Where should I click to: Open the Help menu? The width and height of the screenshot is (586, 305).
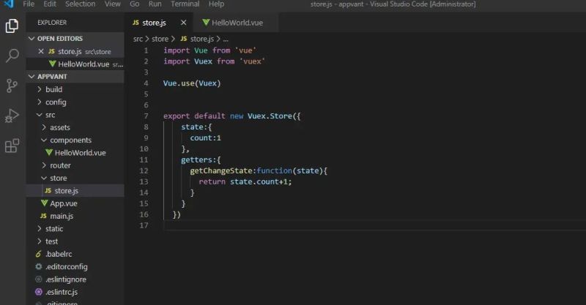[216, 4]
